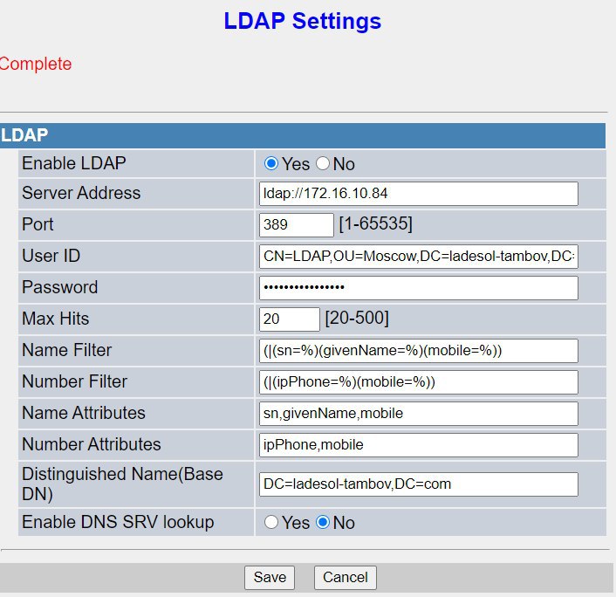Viewport: 616px width, 597px height.
Task: Click the Password field
Action: [x=419, y=288]
